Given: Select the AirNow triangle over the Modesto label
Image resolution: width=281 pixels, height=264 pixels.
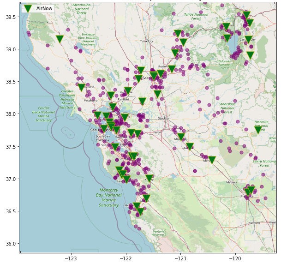Looking at the screenshot, I should click(181, 137).
